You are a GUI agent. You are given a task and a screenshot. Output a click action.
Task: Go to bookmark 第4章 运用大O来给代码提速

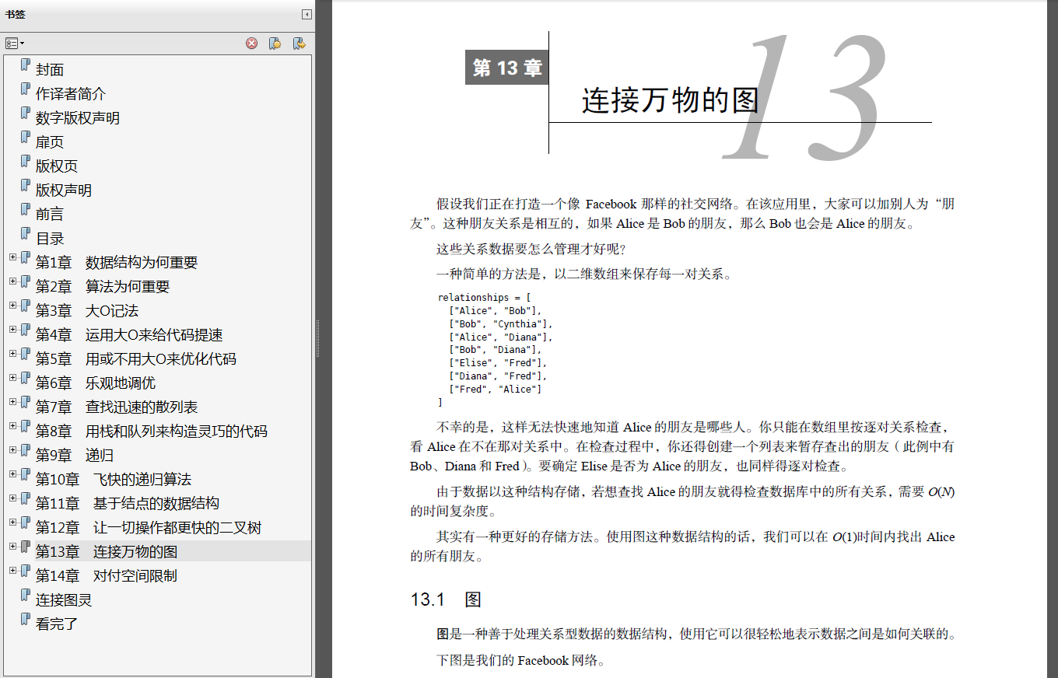129,335
